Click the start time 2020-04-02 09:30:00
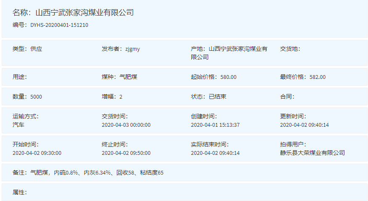The height and width of the screenshot is (201, 368). [37, 153]
